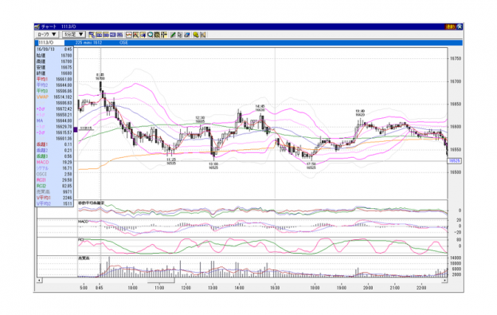Click the 111.3/O symbol code input field

51,42
